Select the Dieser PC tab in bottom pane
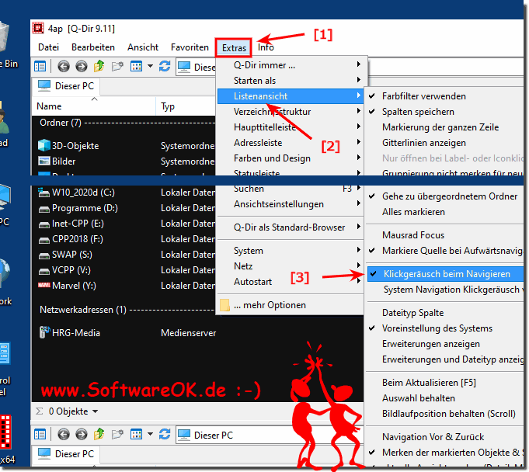Image resolution: width=529 pixels, height=472 pixels. (66, 454)
